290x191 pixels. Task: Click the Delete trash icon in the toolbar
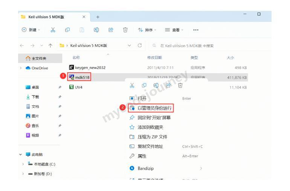(x=125, y=30)
